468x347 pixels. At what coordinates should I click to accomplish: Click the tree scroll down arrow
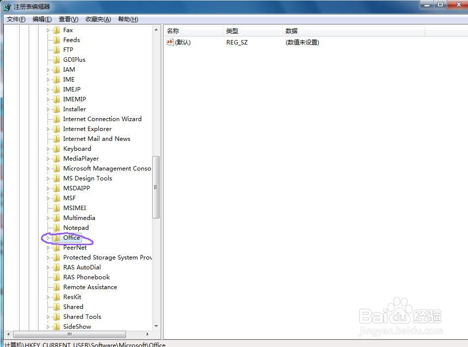(x=156, y=326)
